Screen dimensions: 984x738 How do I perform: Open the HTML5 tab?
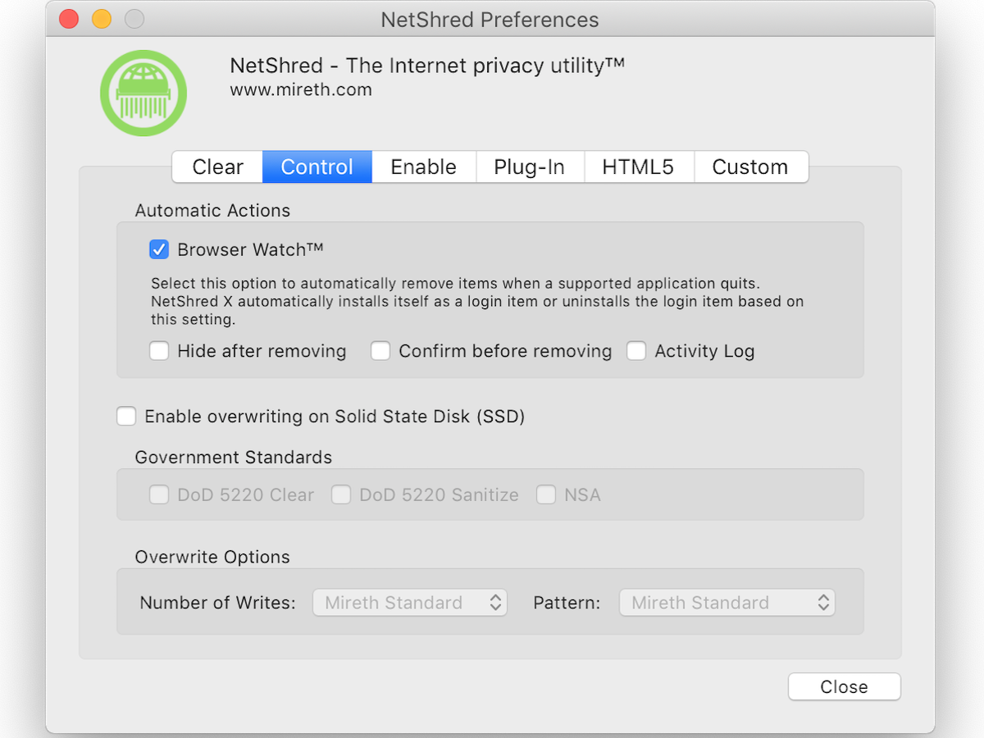(638, 167)
